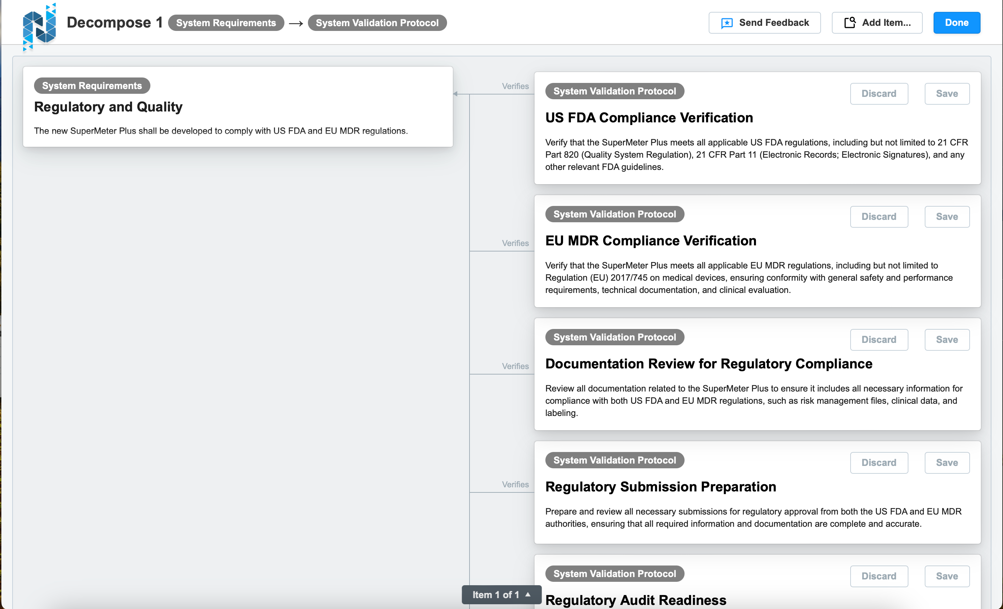Expand the Item 1 of 1 arrow
Image resolution: width=1003 pixels, height=609 pixels.
click(528, 594)
